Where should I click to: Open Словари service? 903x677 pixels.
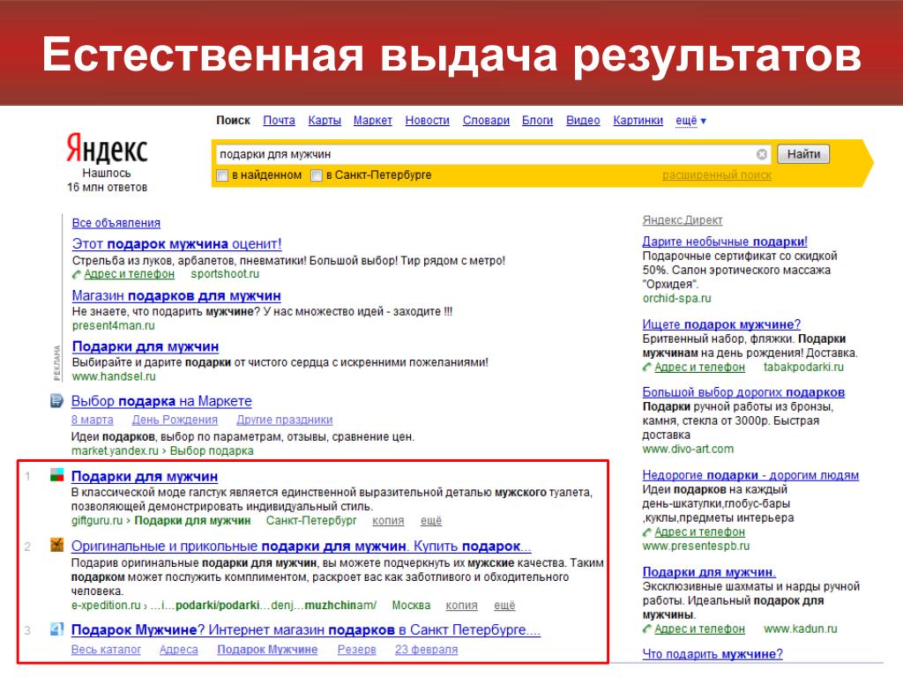pyautogui.click(x=486, y=120)
